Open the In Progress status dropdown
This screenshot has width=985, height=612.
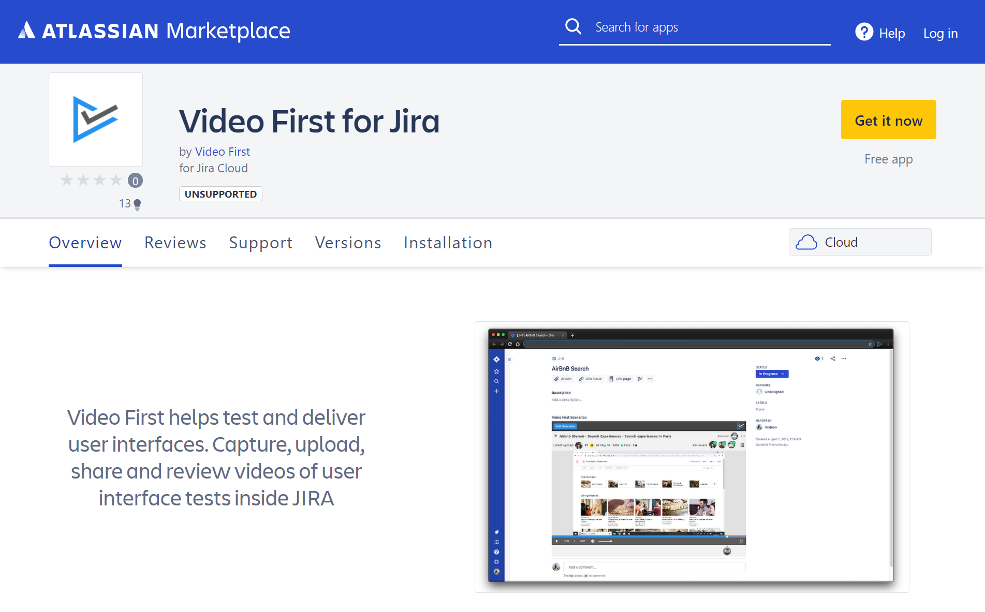771,374
